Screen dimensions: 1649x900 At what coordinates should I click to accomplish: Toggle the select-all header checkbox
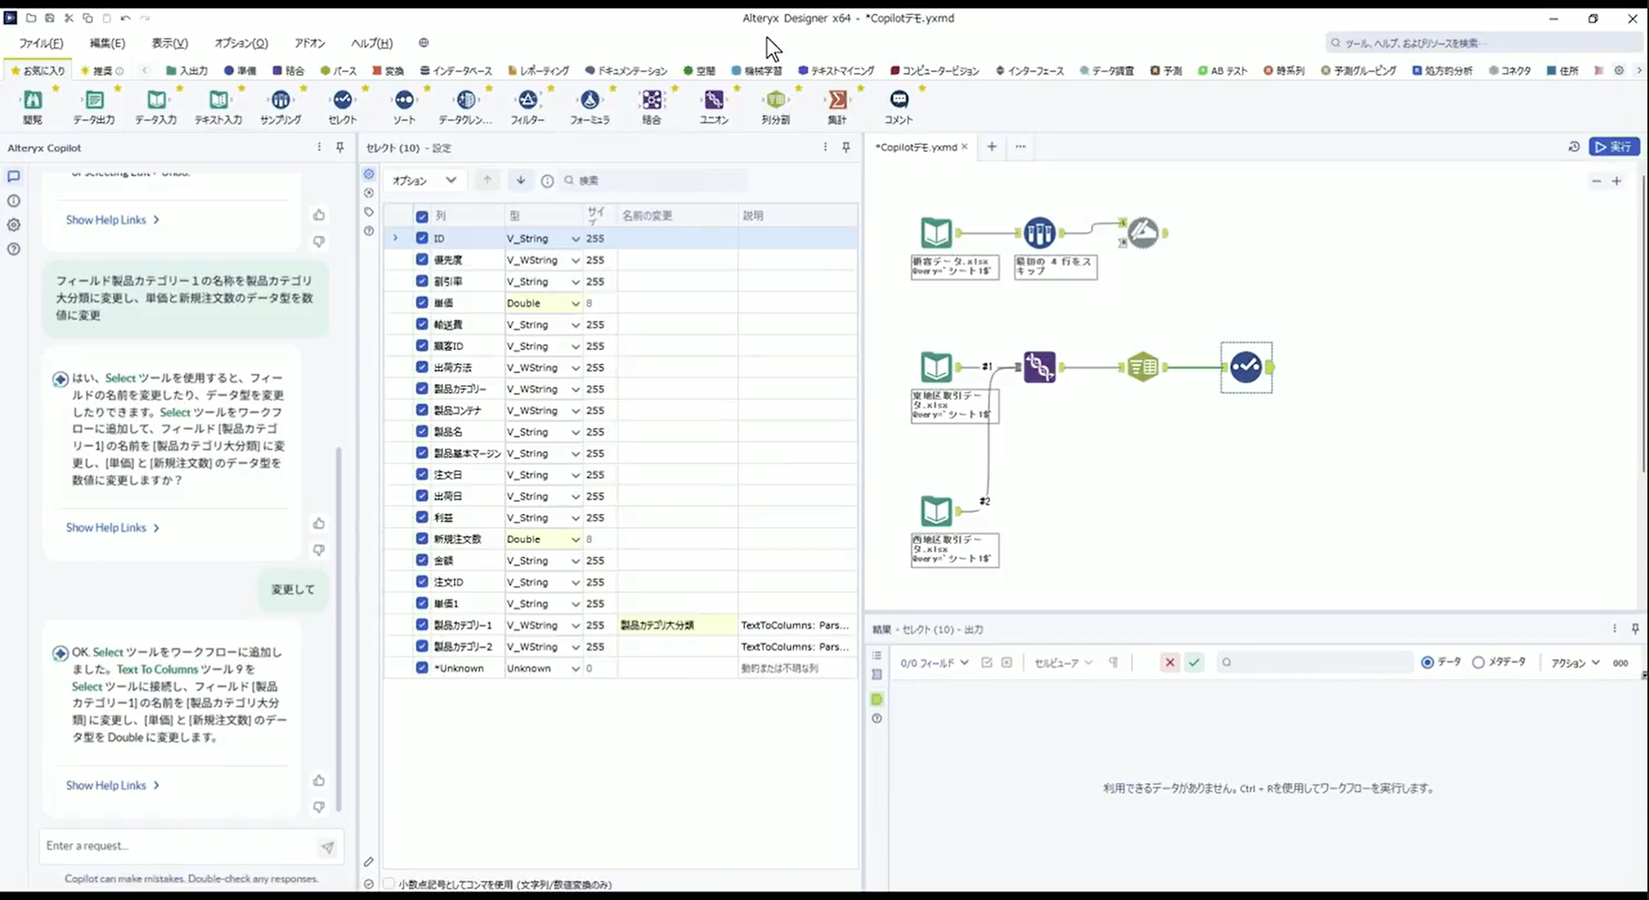point(422,216)
